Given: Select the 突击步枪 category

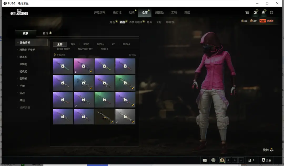Looking at the screenshot, I should (31, 42).
